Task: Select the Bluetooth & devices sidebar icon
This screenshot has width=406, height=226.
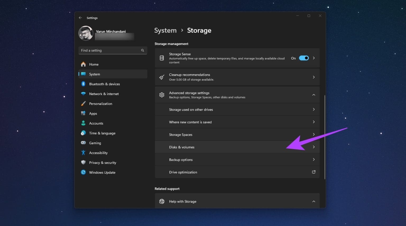Action: pyautogui.click(x=83, y=84)
